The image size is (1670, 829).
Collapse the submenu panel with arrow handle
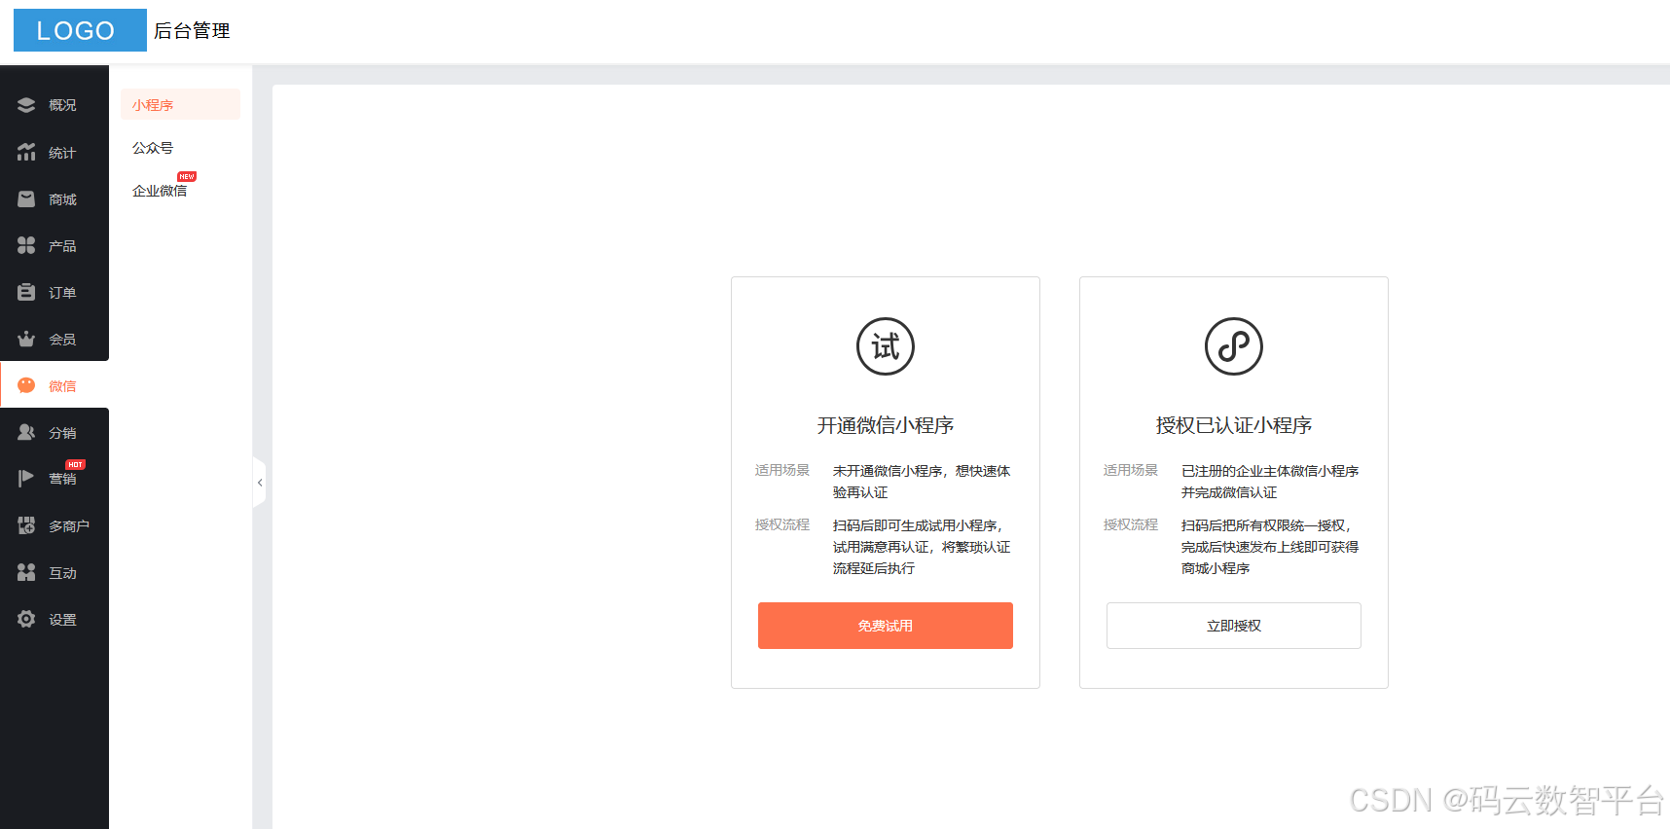(x=259, y=483)
